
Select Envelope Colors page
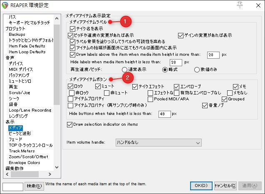pyautogui.click(x=25, y=162)
